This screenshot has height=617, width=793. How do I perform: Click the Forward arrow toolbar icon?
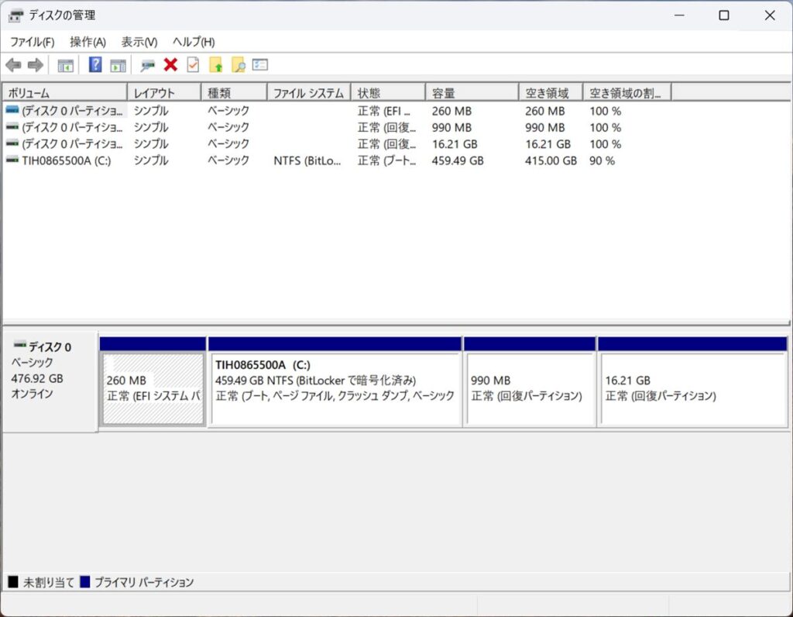point(35,65)
